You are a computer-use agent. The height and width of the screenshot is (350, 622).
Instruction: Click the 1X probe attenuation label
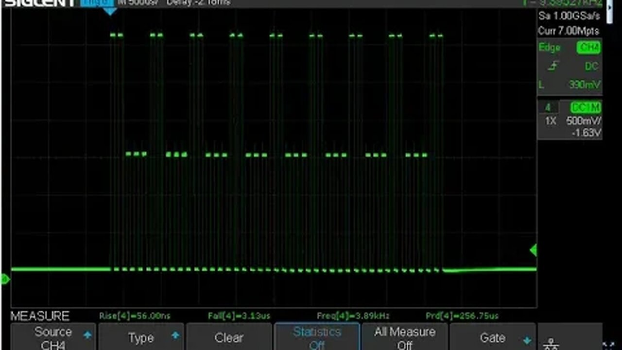click(551, 121)
